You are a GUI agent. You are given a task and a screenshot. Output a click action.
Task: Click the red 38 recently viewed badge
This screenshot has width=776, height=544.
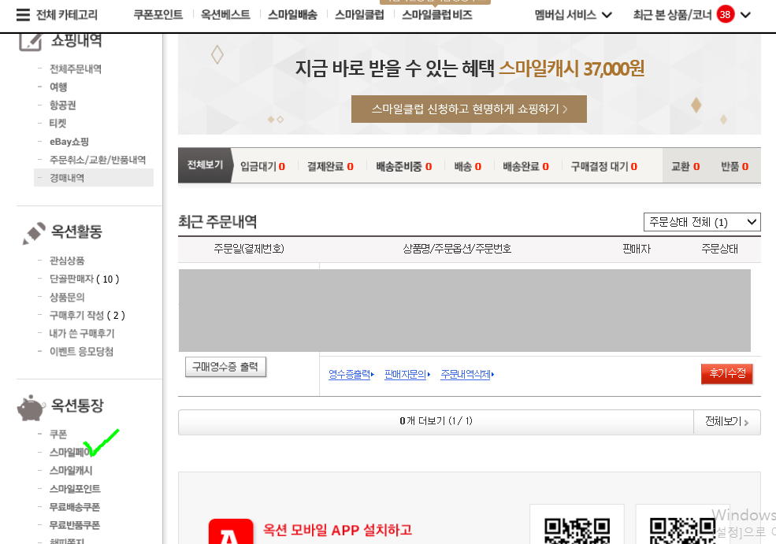point(725,15)
